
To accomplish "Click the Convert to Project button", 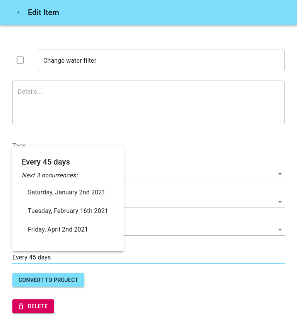I will pos(48,280).
